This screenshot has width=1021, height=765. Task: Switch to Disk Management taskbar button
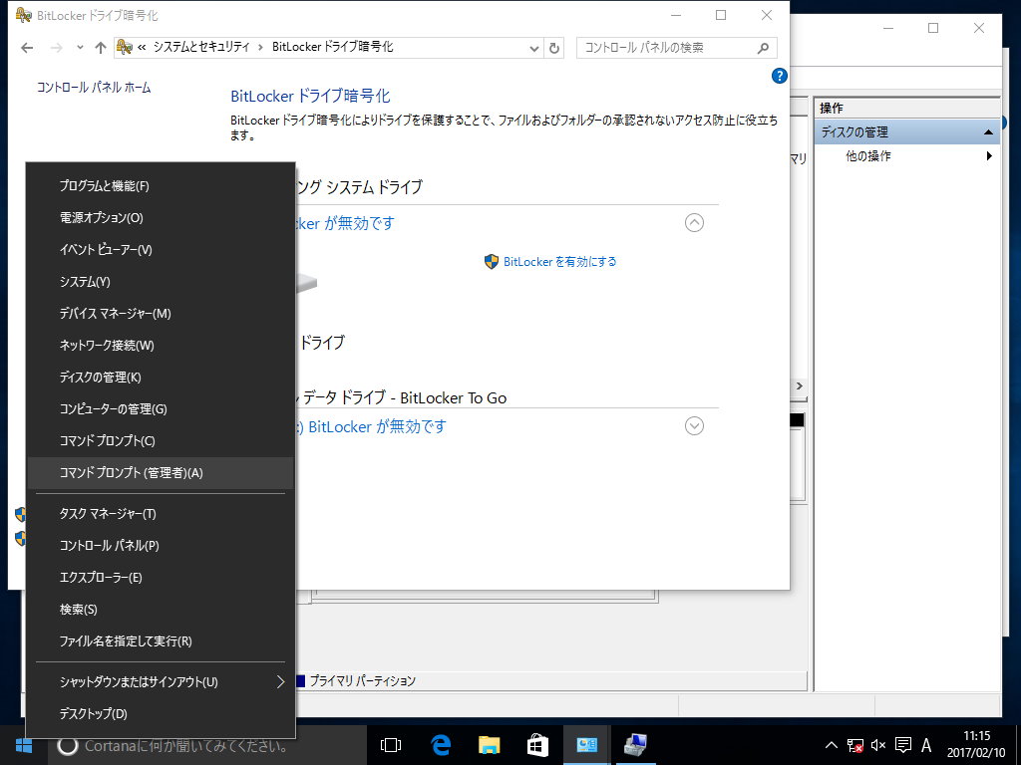(x=635, y=745)
